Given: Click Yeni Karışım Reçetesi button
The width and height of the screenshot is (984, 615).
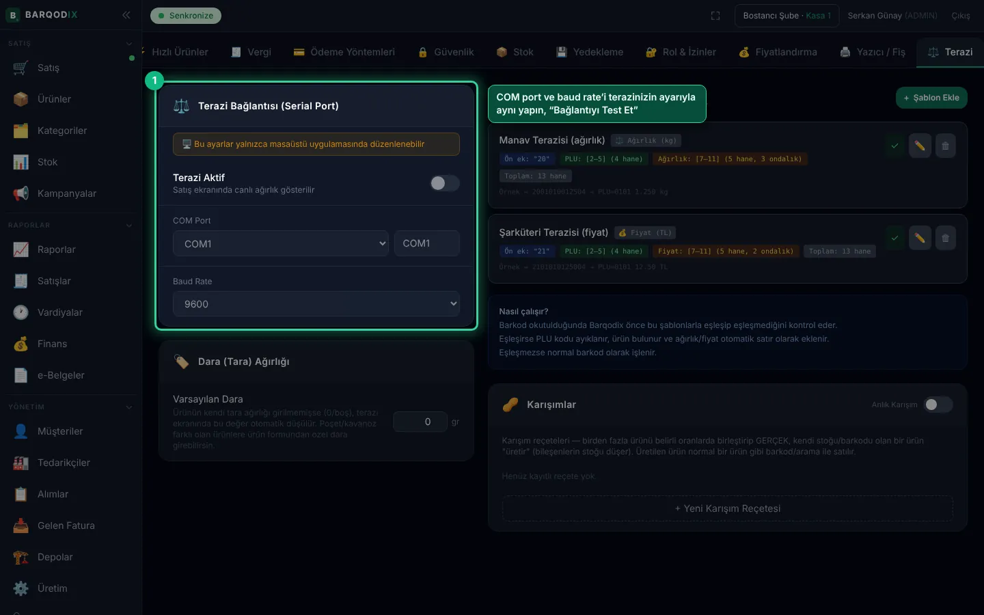Looking at the screenshot, I should point(727,508).
